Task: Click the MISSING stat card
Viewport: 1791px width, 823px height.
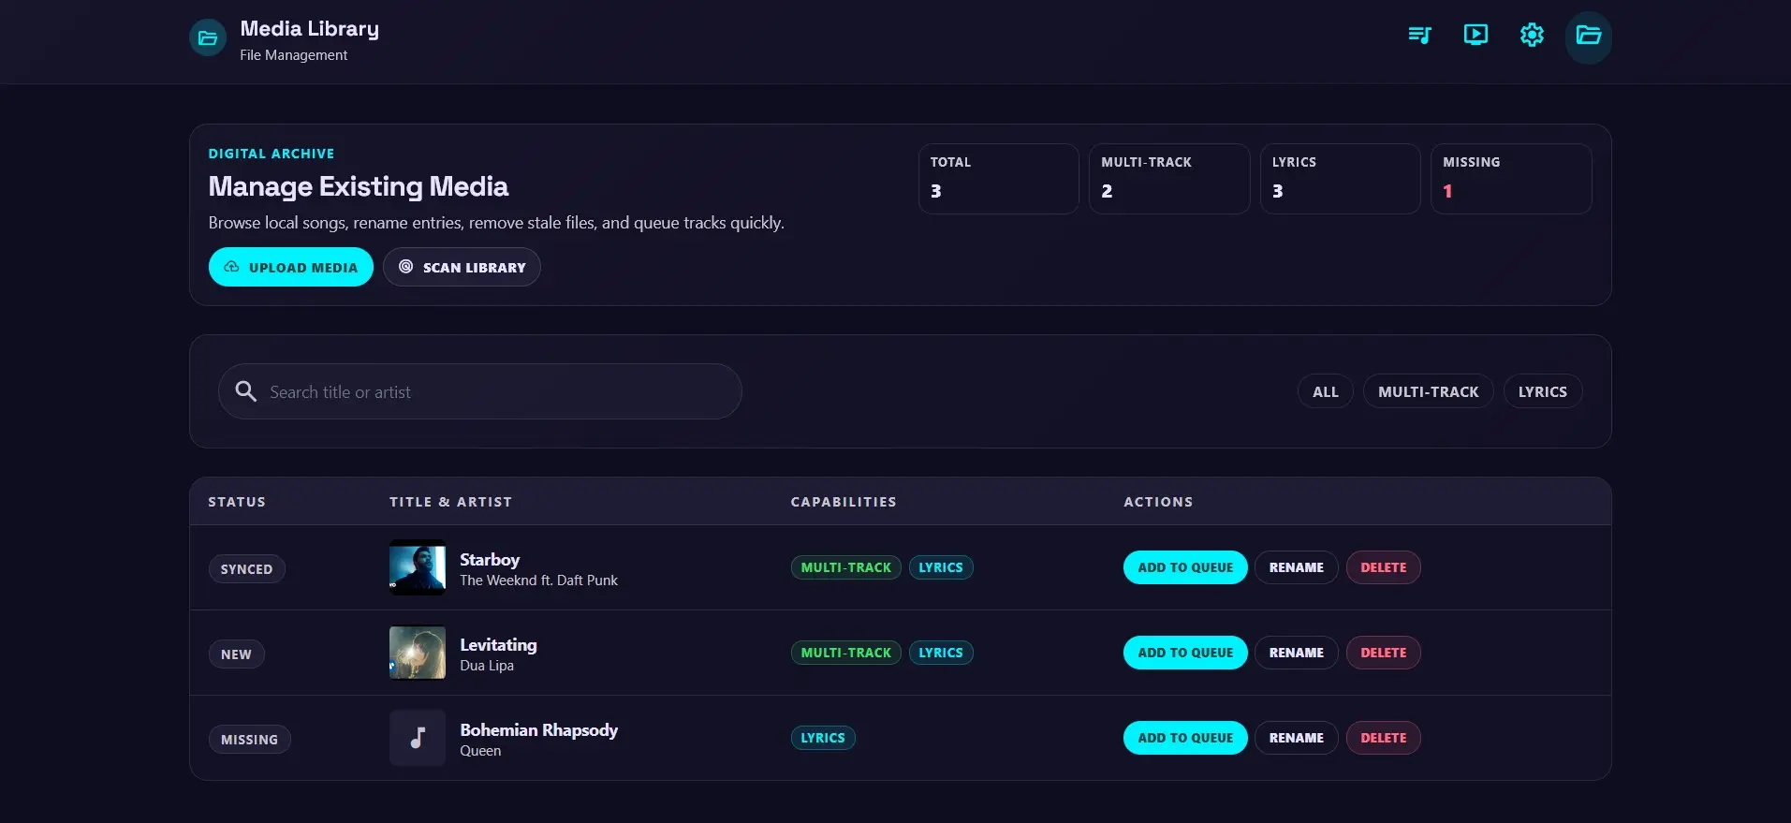Action: (1511, 179)
